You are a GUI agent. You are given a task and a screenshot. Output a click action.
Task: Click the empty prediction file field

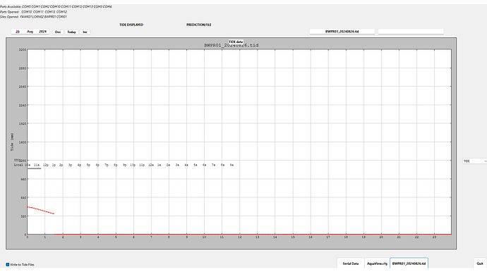coord(411,31)
